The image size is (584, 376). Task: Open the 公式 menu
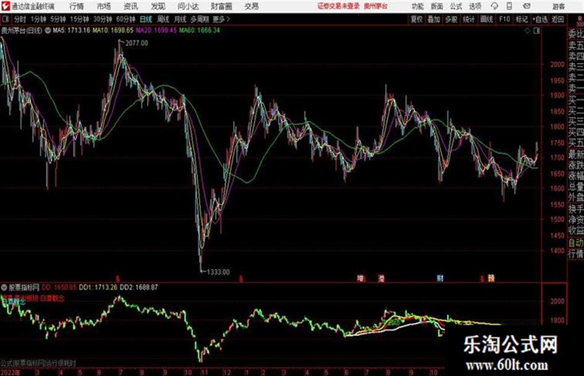pyautogui.click(x=455, y=6)
